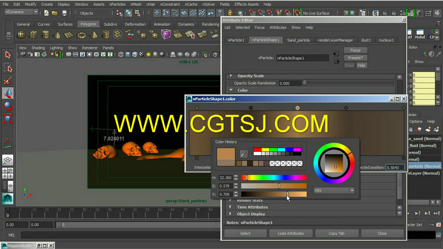
Task: Switch to the nucleus1 tab
Action: [386, 40]
